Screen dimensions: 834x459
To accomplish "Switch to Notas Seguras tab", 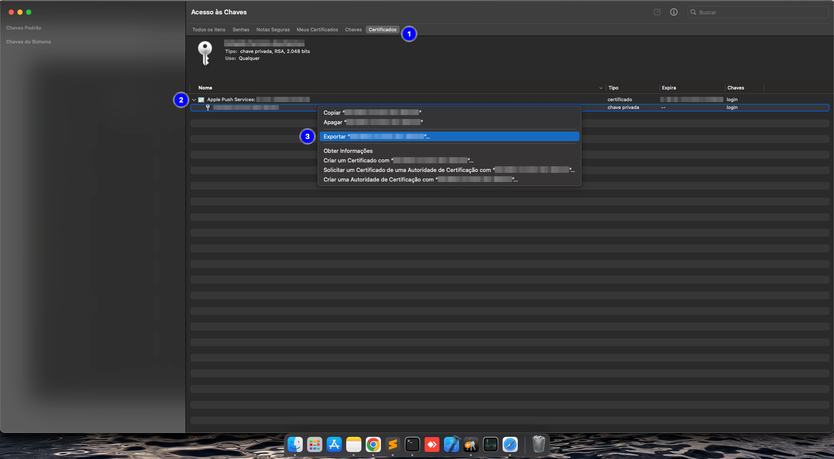I will pyautogui.click(x=273, y=30).
